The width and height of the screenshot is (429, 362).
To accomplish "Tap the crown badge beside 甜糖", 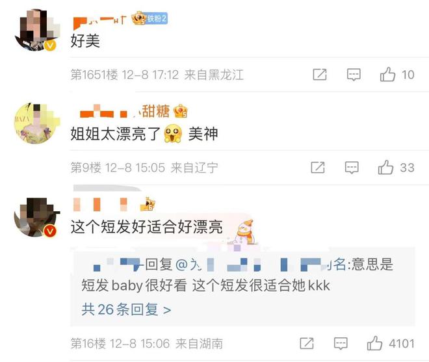I will [181, 111].
